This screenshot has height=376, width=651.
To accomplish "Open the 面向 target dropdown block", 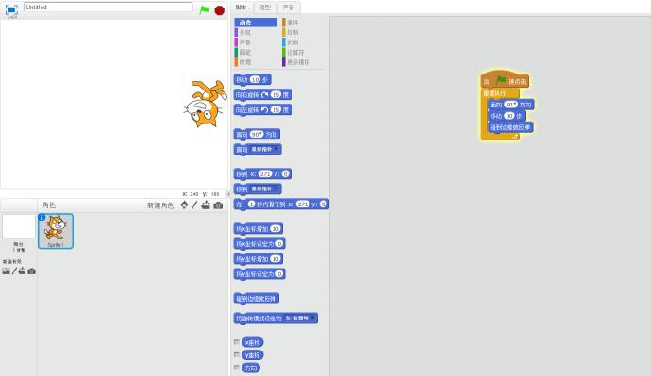I will (264, 149).
